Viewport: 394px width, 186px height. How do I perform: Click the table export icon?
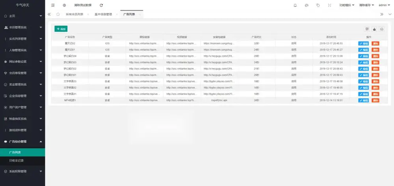pos(374,29)
